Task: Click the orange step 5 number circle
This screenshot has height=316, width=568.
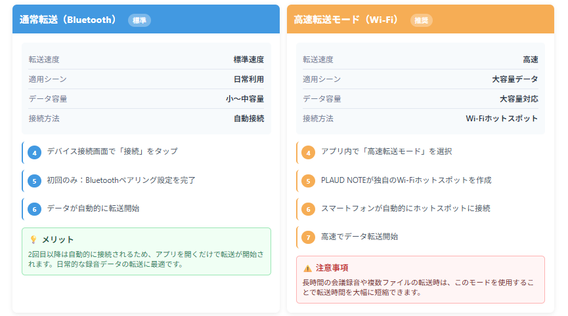Action: 309,180
